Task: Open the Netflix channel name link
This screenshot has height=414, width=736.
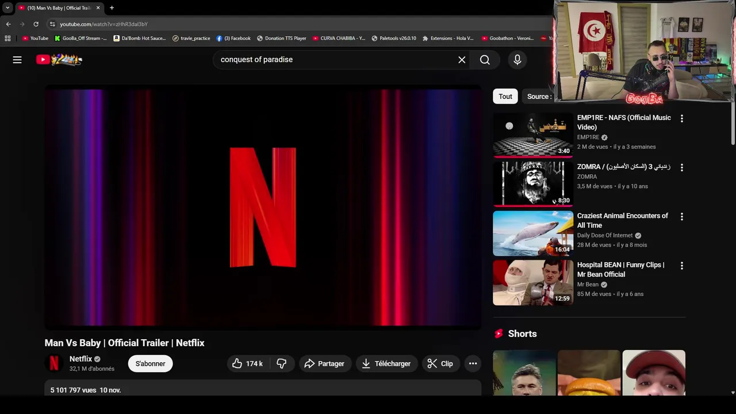Action: tap(80, 359)
